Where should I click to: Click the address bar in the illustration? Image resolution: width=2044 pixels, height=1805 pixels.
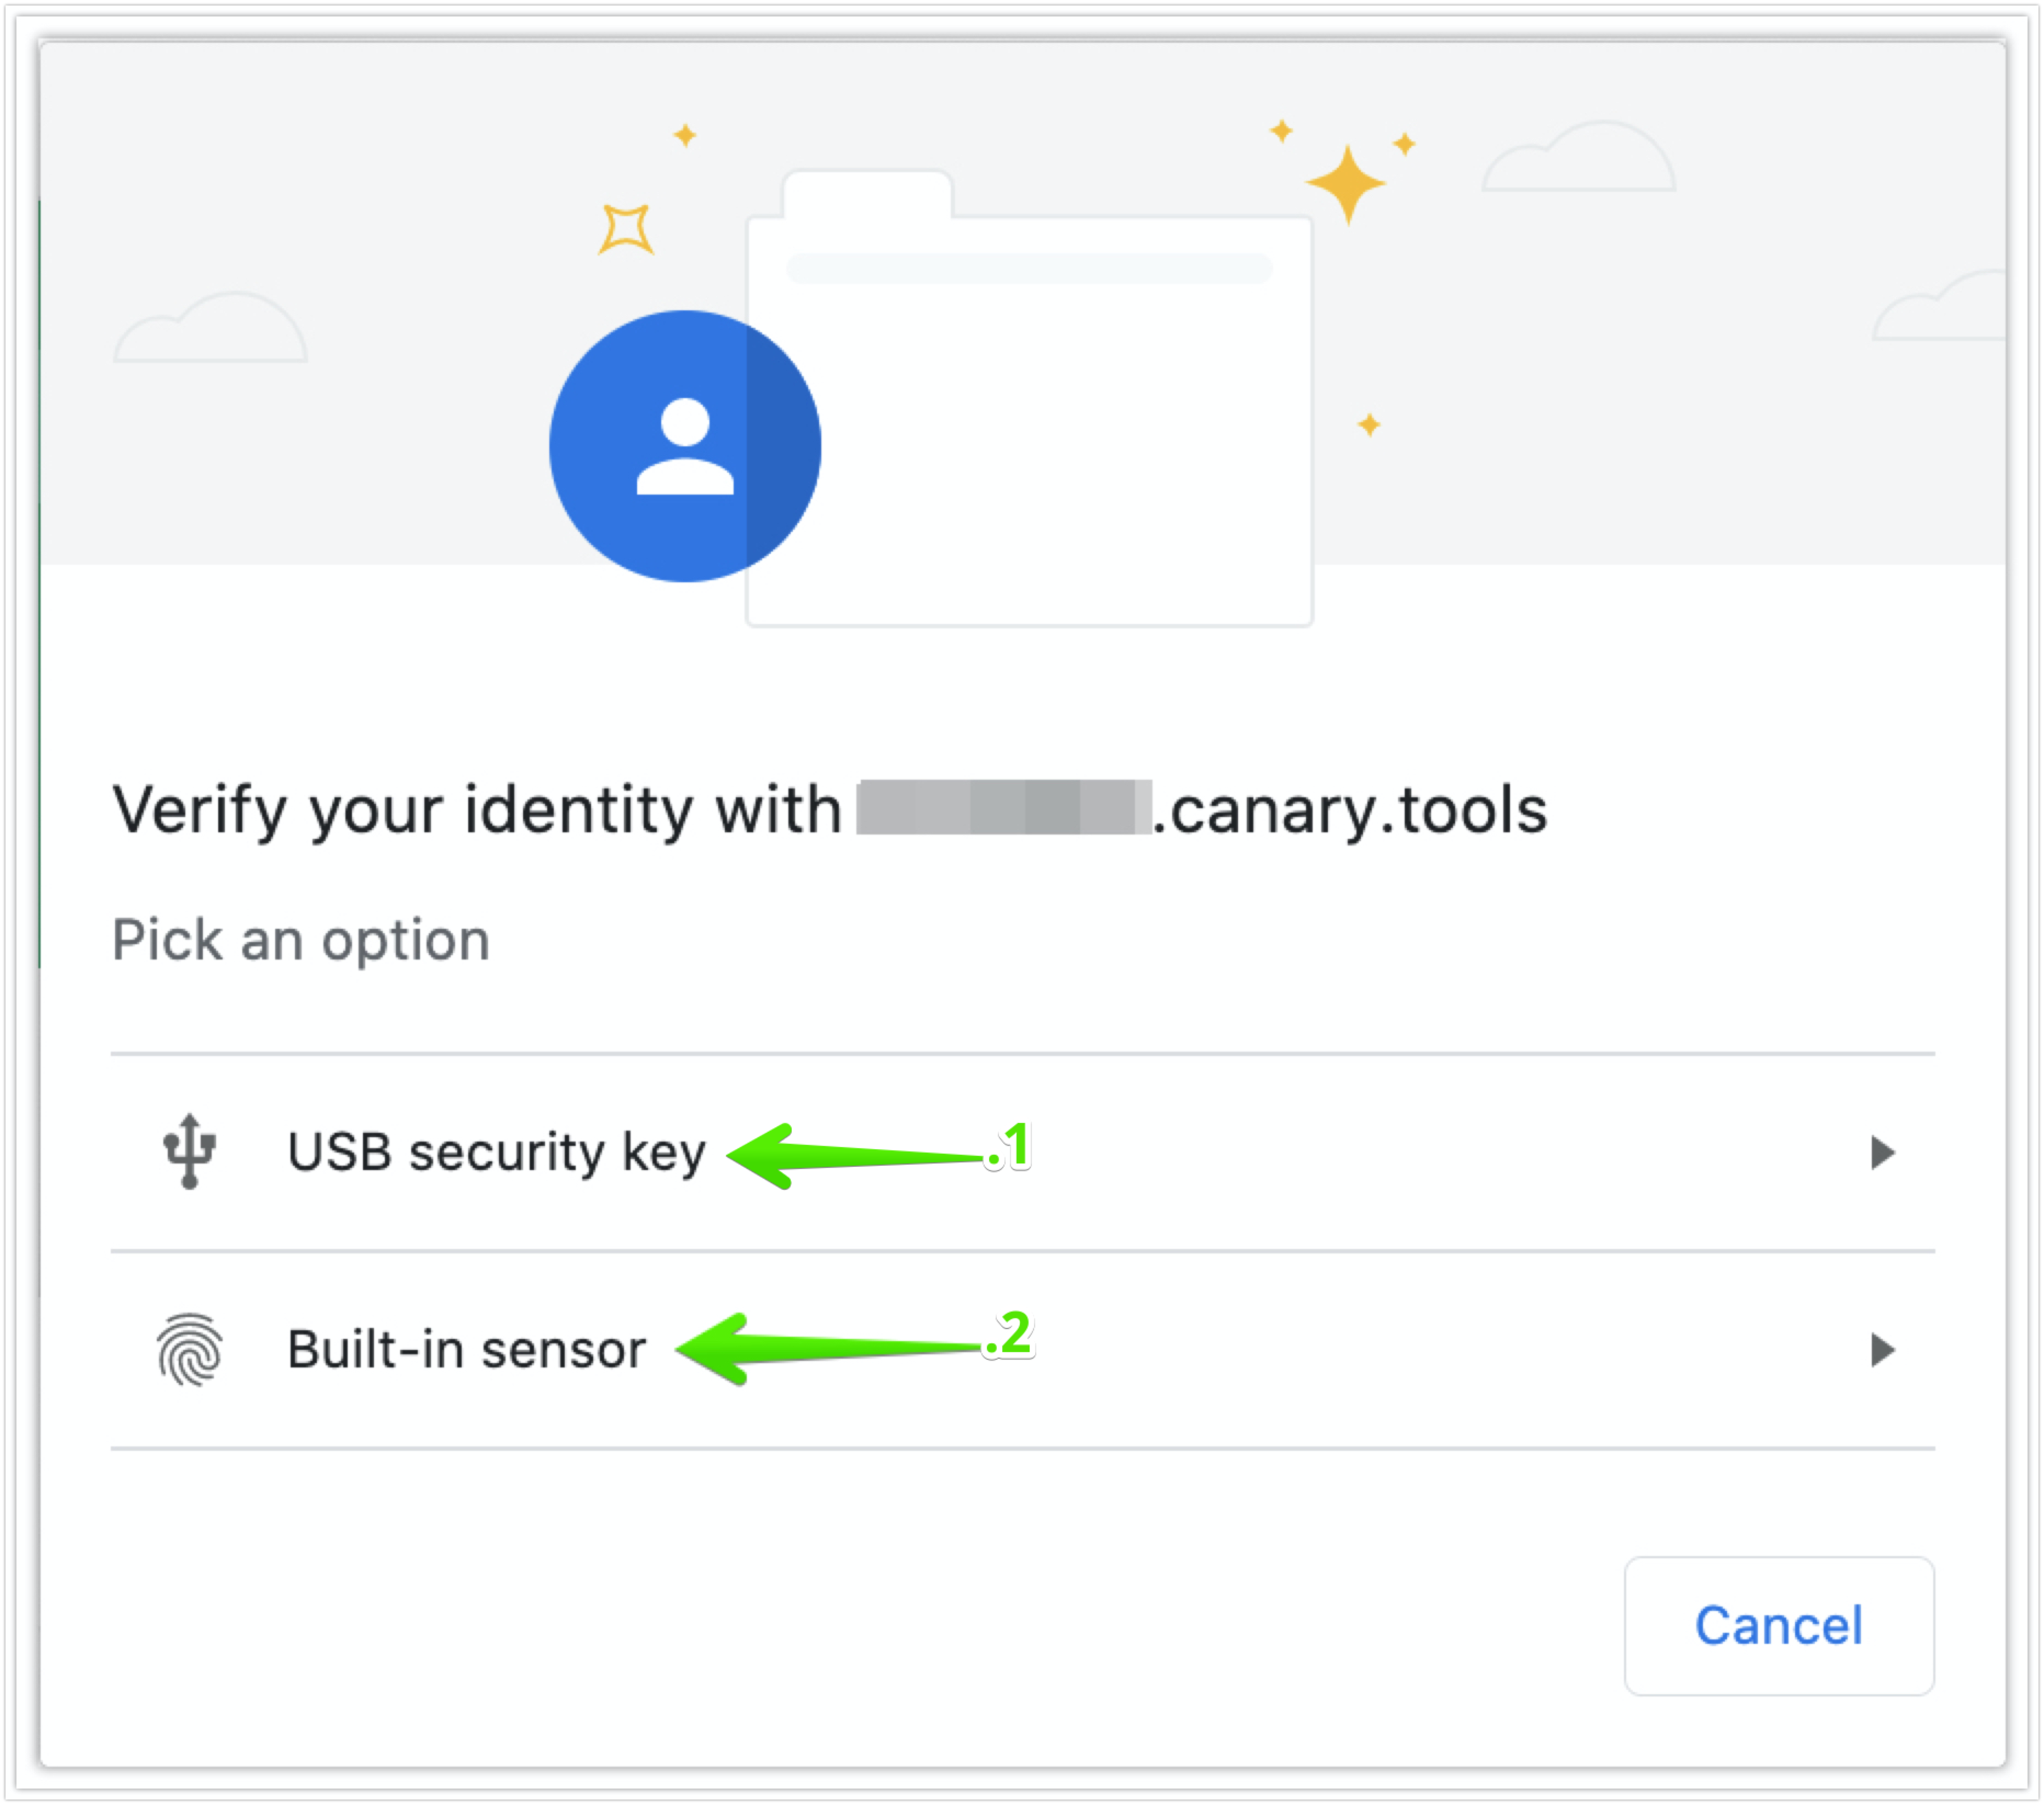pos(1029,268)
